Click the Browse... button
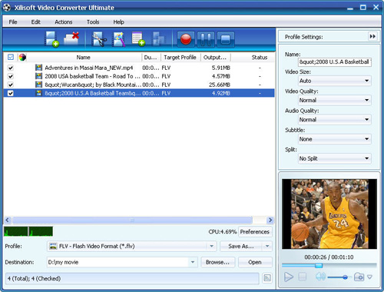Screen dimensions: 384x292 (x=217, y=262)
